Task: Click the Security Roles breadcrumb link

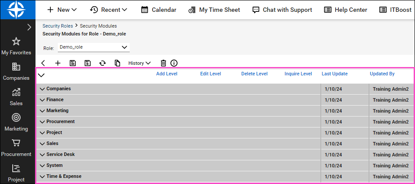Action: click(57, 26)
